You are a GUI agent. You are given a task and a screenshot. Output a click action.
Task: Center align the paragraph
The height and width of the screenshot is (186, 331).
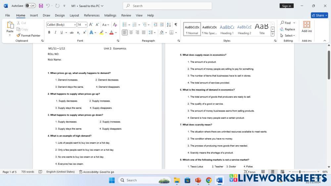(131, 32)
